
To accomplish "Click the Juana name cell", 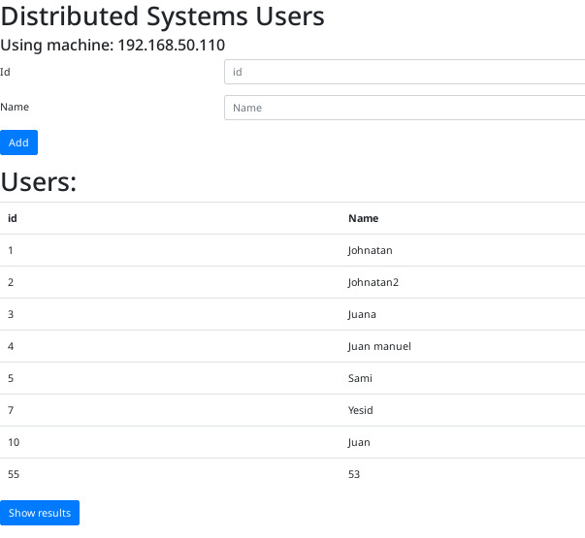I will [x=362, y=314].
